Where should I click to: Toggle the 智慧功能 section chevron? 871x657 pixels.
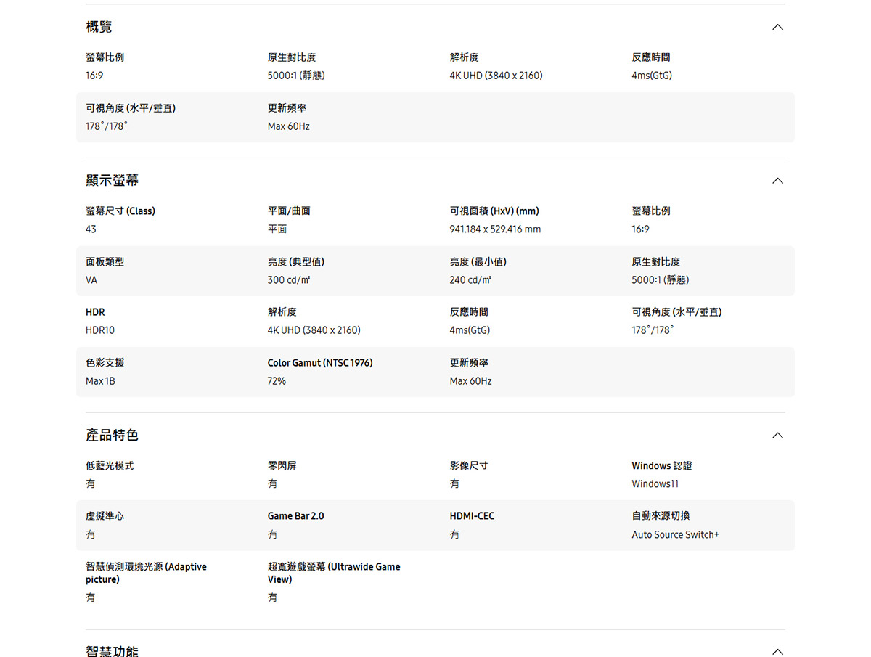[x=777, y=651]
